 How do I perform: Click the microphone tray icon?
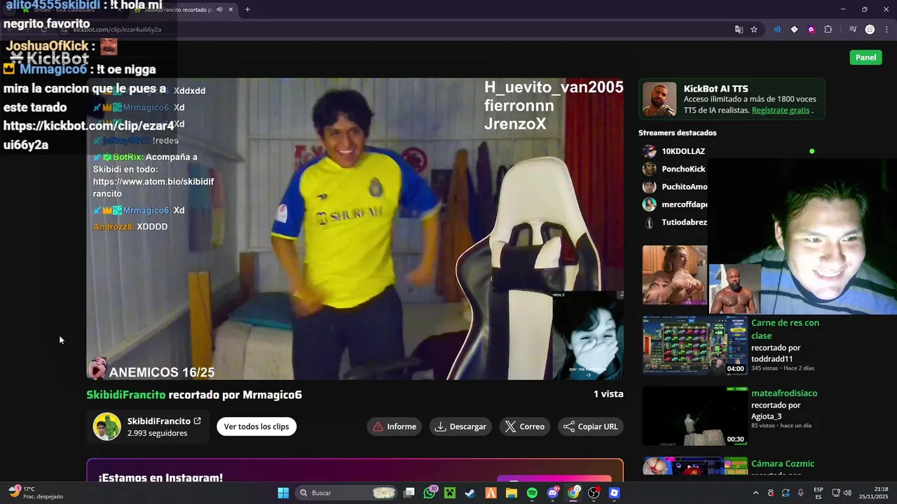pyautogui.click(x=800, y=493)
